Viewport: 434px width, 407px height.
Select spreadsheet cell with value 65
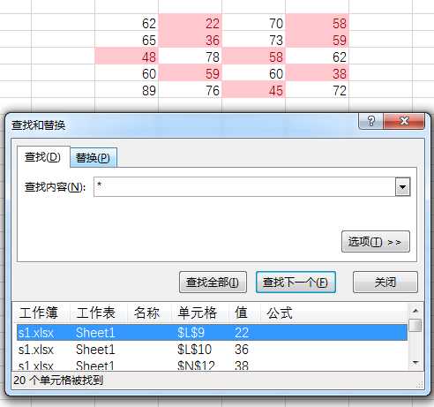127,40
